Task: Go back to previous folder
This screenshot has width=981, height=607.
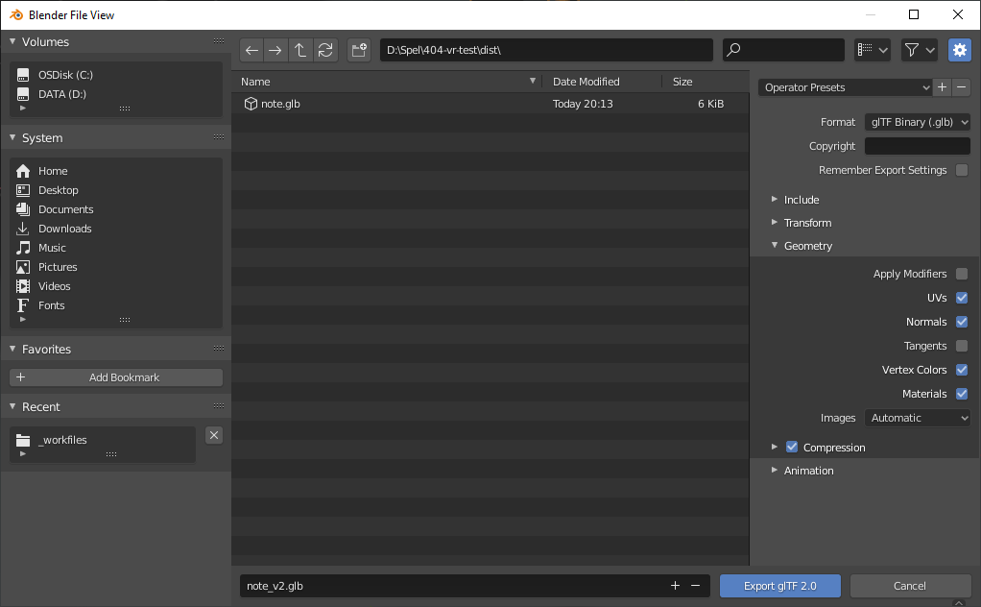Action: [x=251, y=50]
